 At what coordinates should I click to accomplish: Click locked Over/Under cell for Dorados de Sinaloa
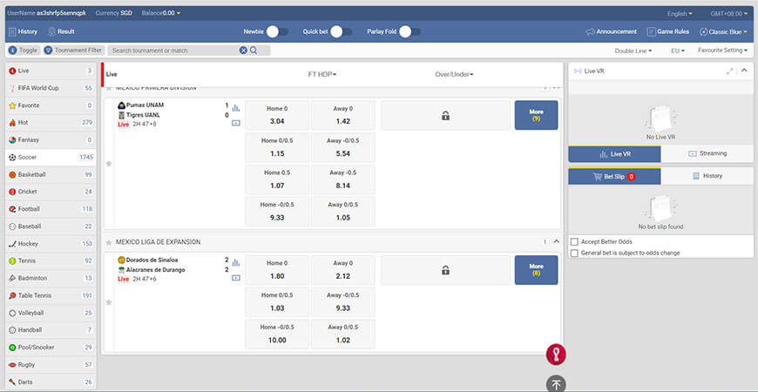point(446,270)
